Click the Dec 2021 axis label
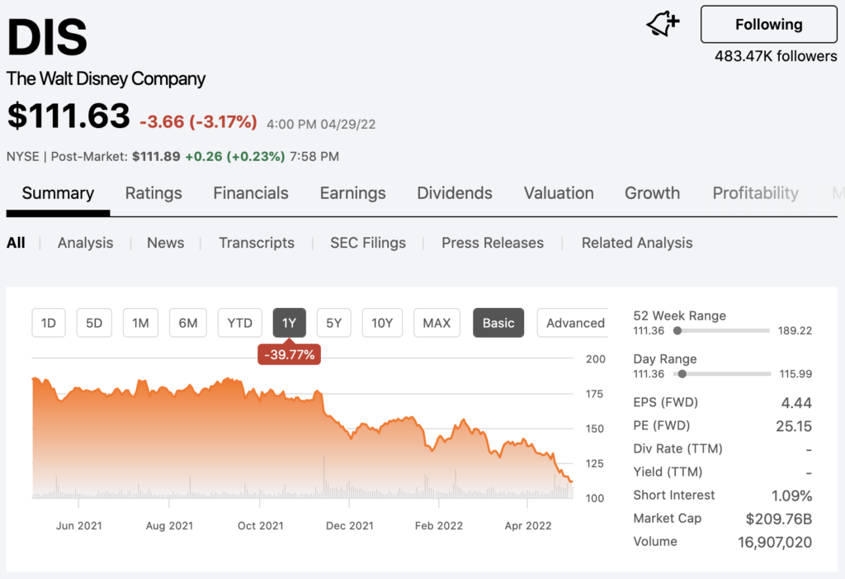Screen dimensions: 845x579 349,525
